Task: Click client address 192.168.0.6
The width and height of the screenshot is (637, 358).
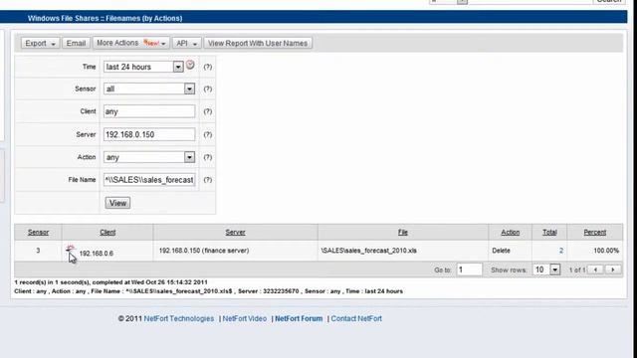Action: click(x=97, y=254)
